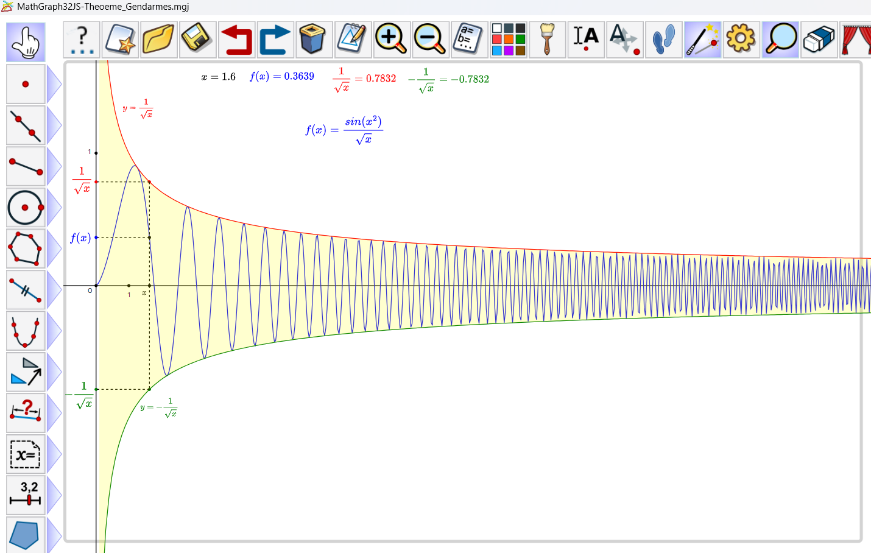
Task: Select the transformation triangle arrow tool
Action: [x=26, y=372]
